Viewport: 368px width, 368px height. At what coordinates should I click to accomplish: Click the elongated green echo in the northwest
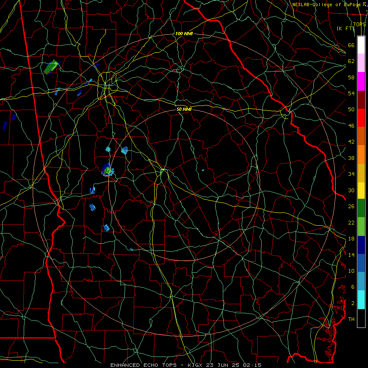click(x=51, y=67)
